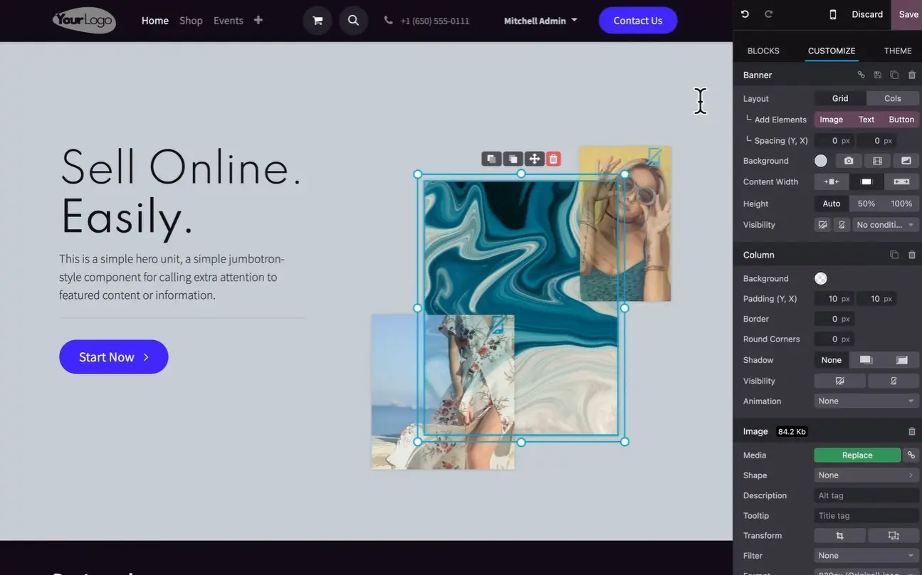Open the Animation dropdown
The width and height of the screenshot is (922, 575).
(866, 401)
